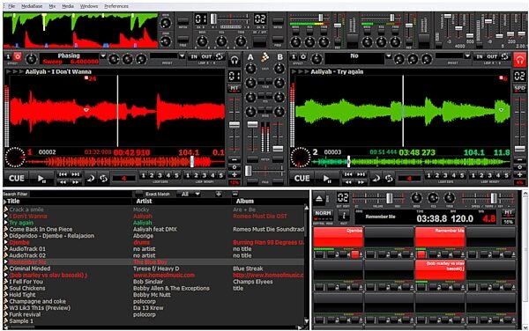Click the reverse-play arrow icon on deck 2
Screen dimensions: 529x331
point(376,178)
